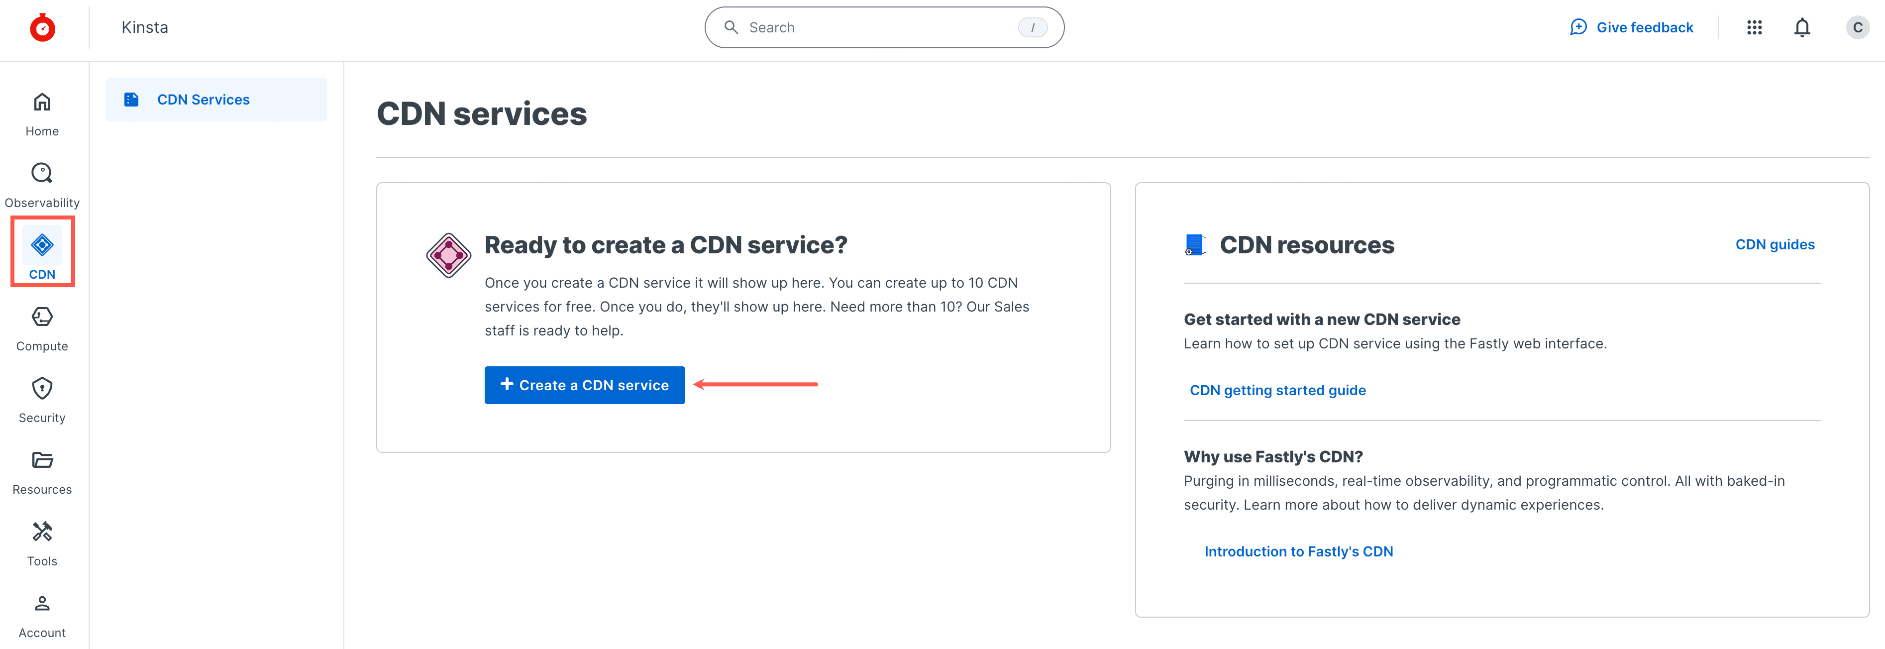Viewport: 1885px width, 649px height.
Task: Select the Tools hammer icon
Action: 42,532
